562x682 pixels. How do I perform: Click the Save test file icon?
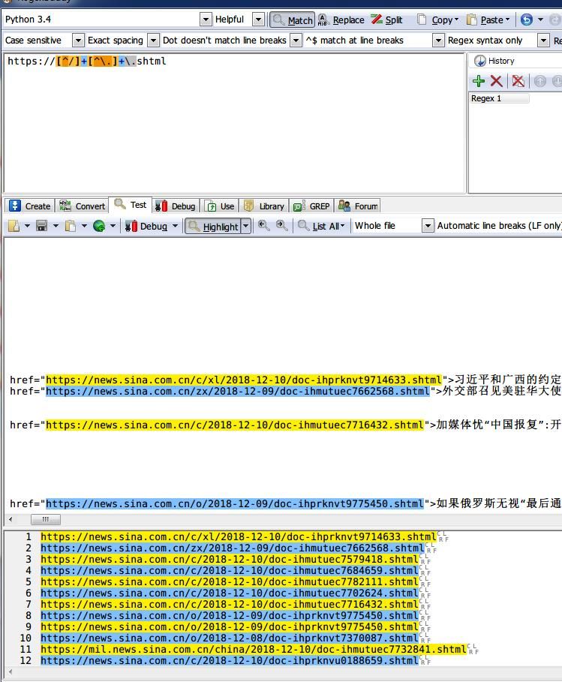tap(42, 226)
